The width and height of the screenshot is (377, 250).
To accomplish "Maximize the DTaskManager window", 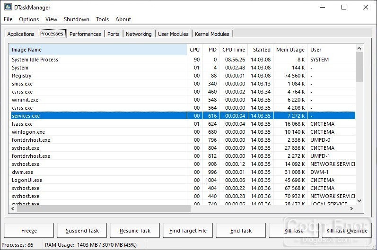I will 344,7.
